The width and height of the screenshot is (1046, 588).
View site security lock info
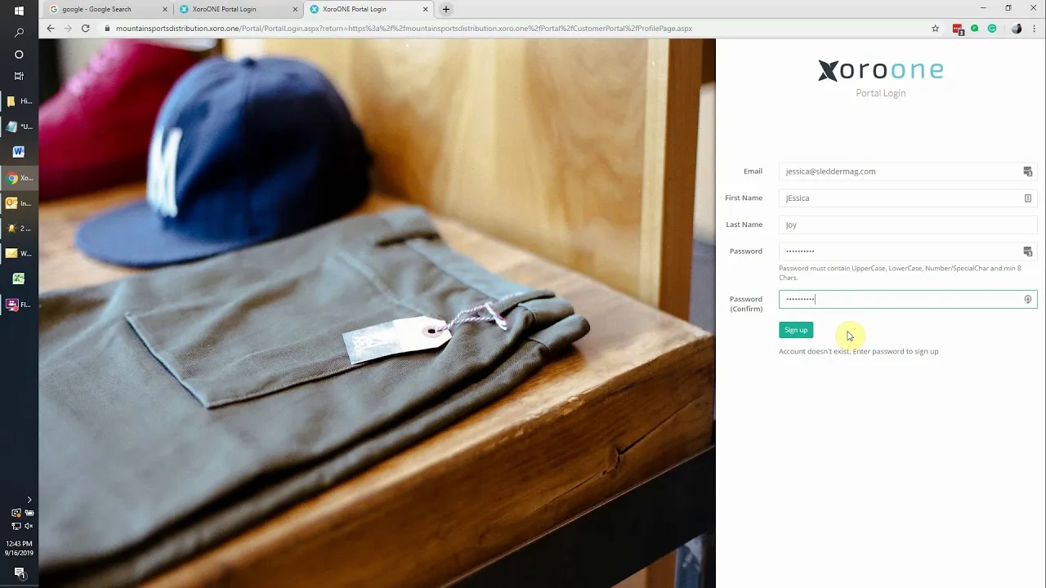point(106,28)
